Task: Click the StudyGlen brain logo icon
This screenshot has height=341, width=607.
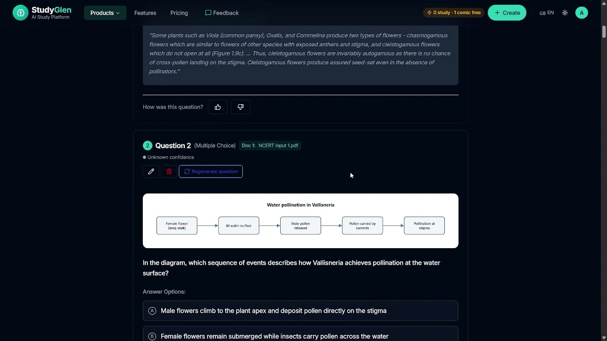Action: click(x=20, y=13)
